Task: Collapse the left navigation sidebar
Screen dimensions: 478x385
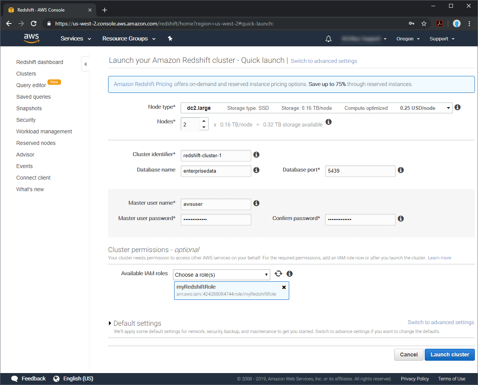Action: [85, 64]
